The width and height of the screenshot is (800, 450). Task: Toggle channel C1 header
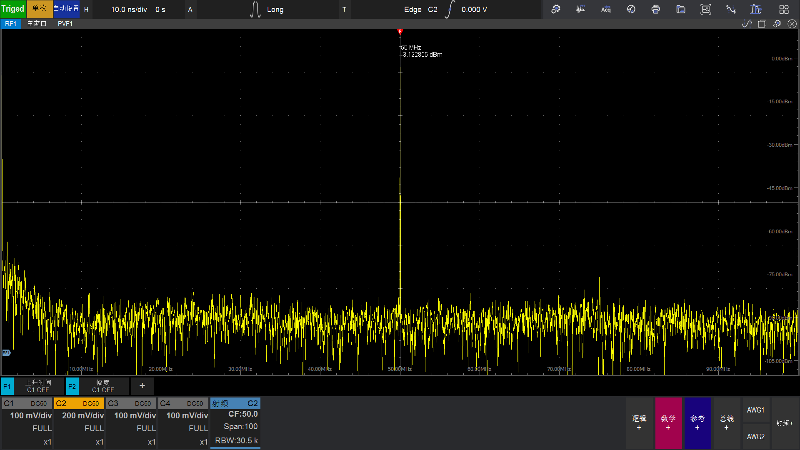click(27, 403)
